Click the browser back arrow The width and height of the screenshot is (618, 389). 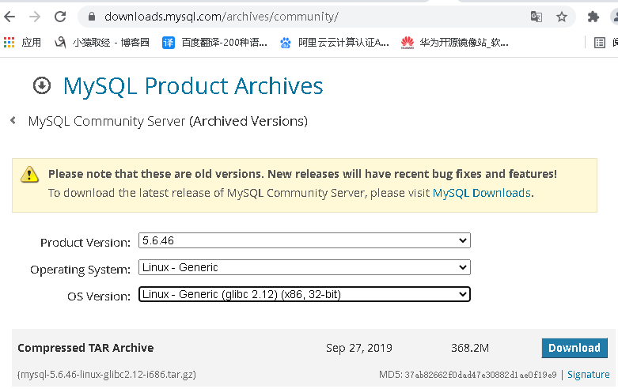(x=11, y=17)
